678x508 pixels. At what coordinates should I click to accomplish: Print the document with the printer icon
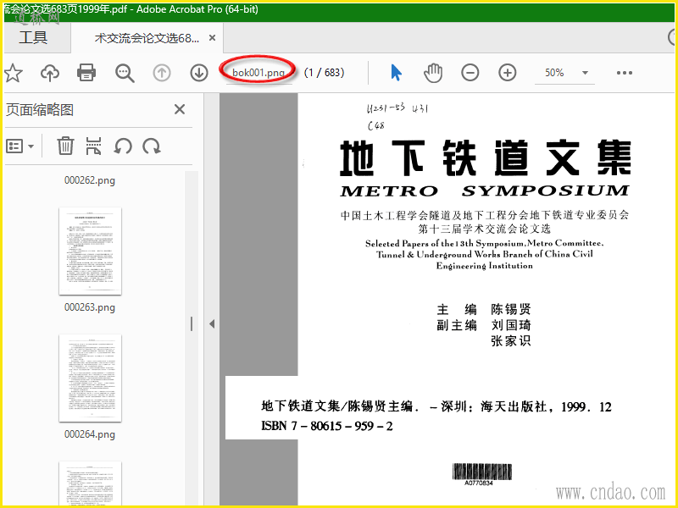[x=86, y=73]
